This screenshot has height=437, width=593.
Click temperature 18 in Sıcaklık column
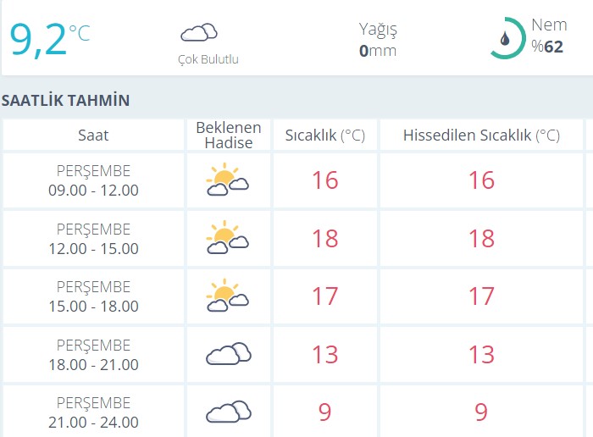(x=324, y=239)
